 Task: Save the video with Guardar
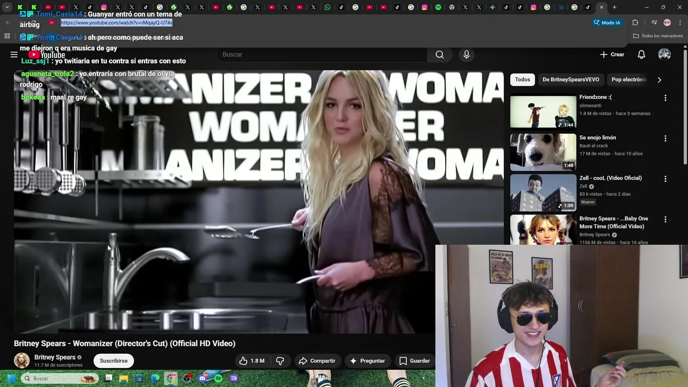[x=414, y=361]
